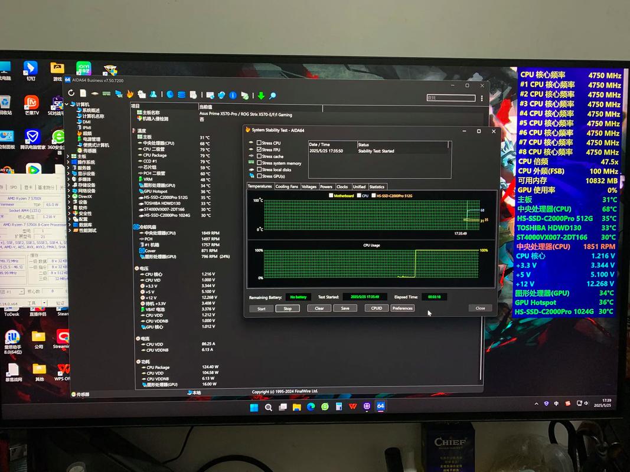Viewport: 630px width, 472px height.
Task: Switch to the Statistics tab
Action: [377, 186]
